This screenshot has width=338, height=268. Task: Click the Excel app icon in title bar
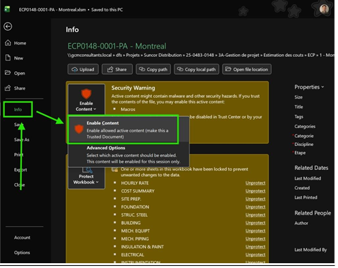coord(8,10)
